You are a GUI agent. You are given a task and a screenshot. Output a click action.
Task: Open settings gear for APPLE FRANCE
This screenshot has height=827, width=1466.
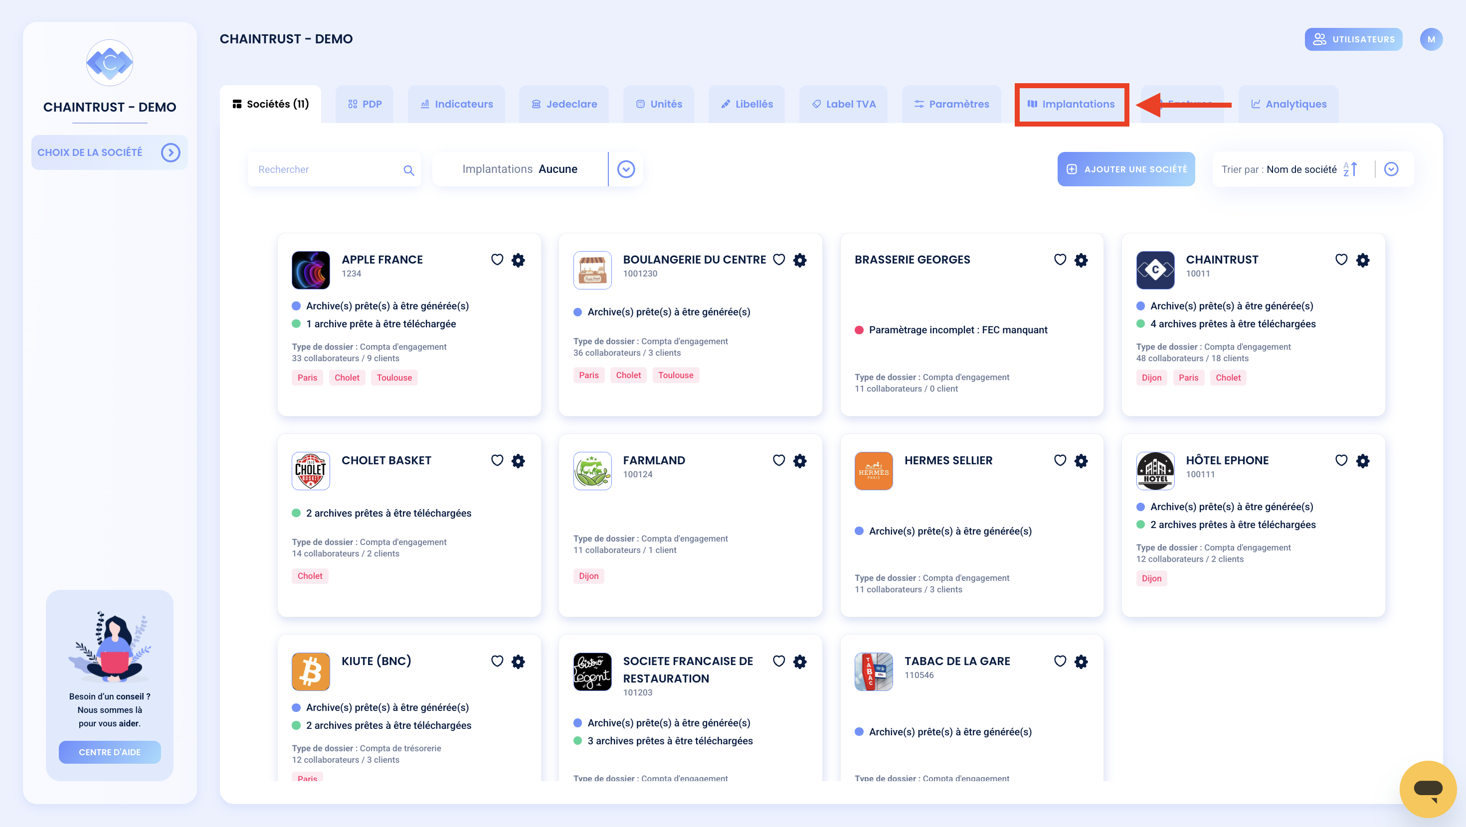click(x=518, y=260)
